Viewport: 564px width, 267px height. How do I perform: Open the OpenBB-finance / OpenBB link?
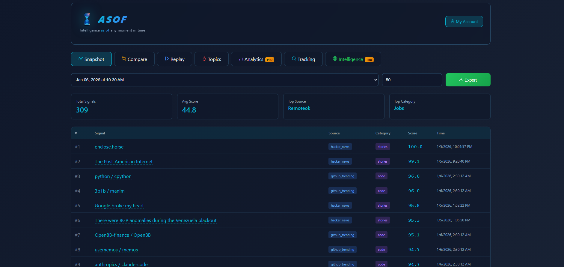tap(123, 235)
